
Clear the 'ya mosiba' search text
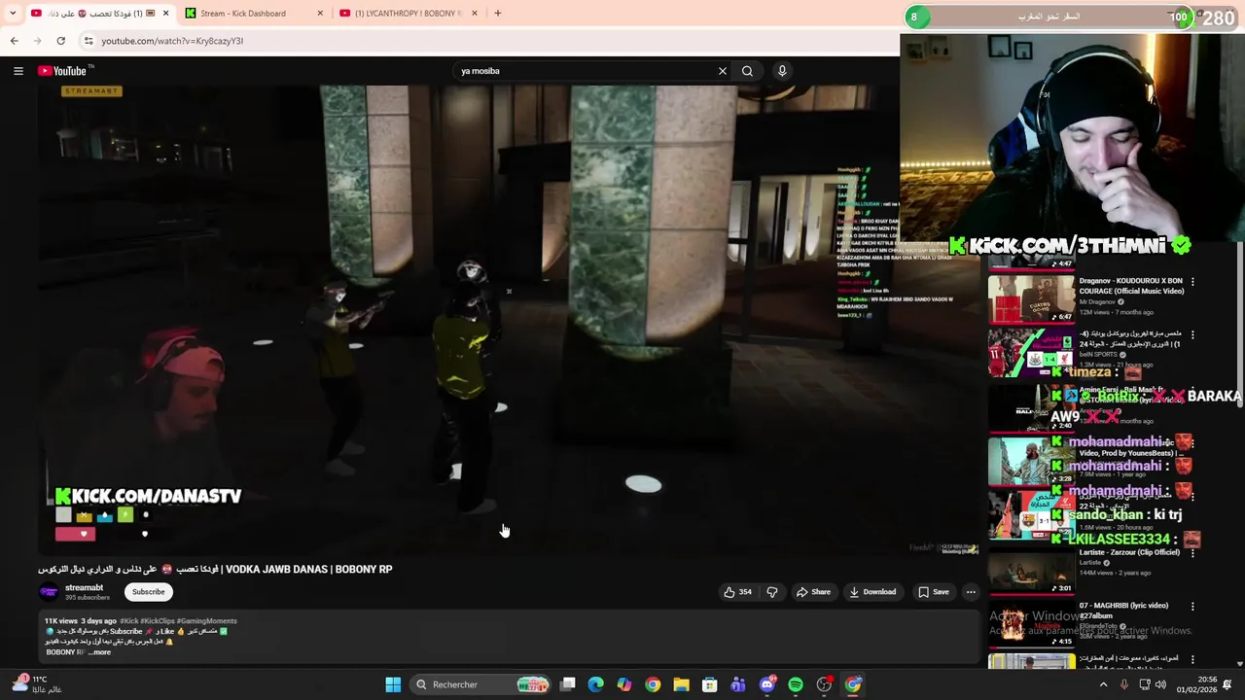723,71
